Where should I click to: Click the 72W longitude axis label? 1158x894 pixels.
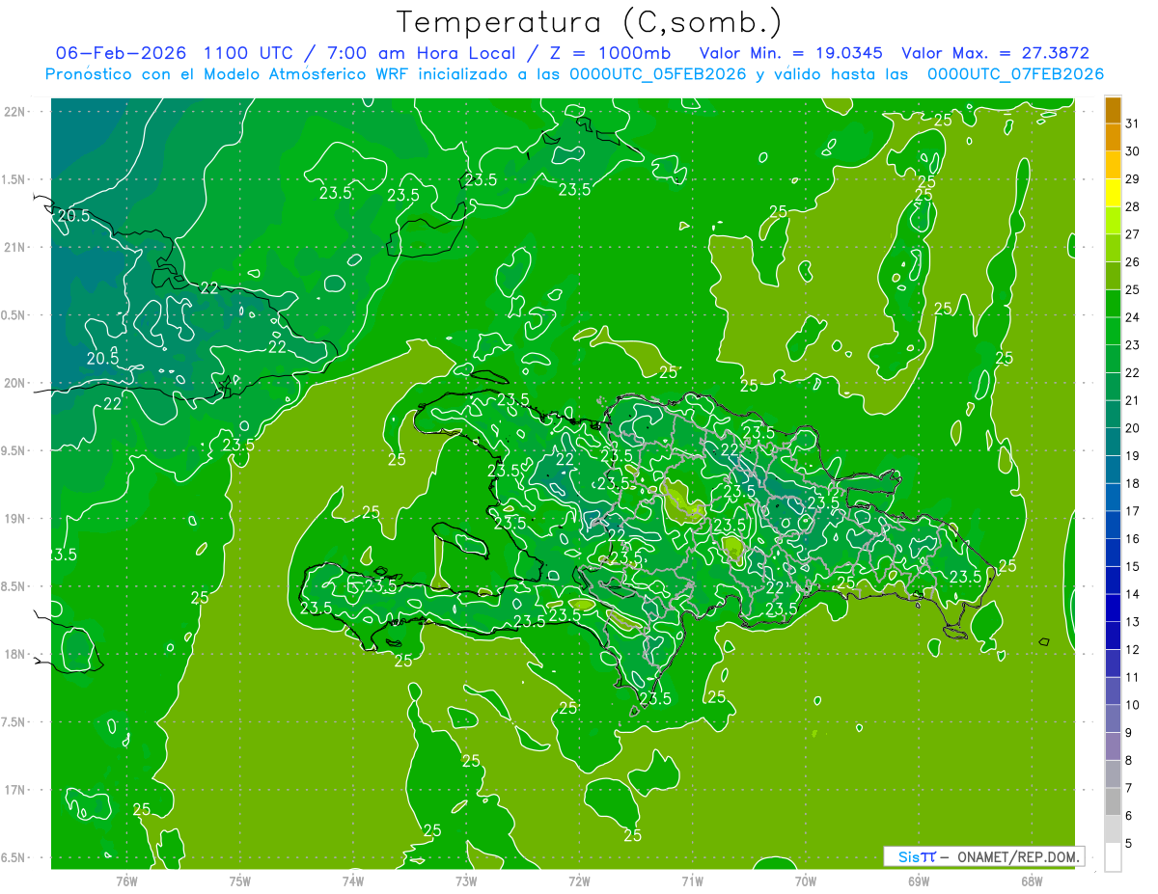coord(579,880)
